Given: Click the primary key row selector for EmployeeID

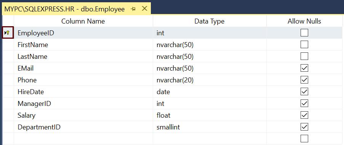Looking at the screenshot, I should (8, 33).
